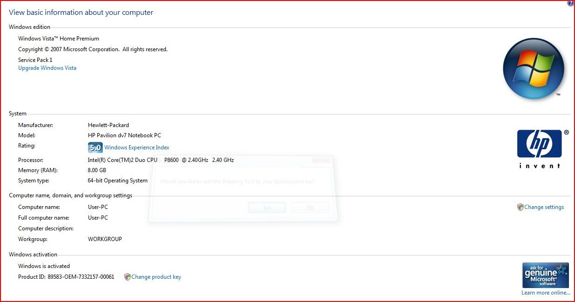Open the Change settings link

pos(544,207)
